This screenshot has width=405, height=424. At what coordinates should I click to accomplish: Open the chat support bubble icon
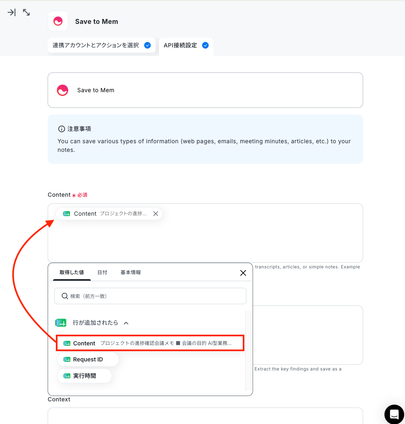coord(394,414)
